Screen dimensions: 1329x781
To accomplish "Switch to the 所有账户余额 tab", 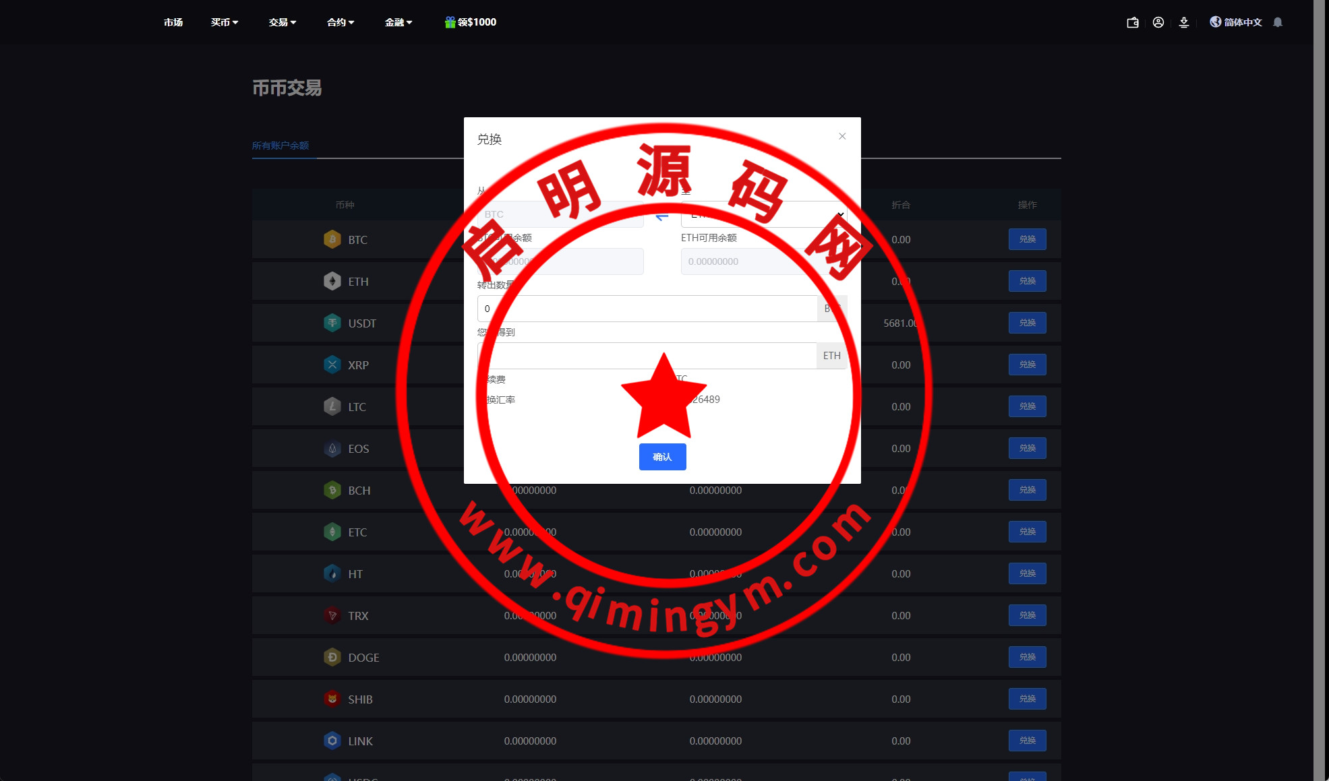I will (x=280, y=146).
